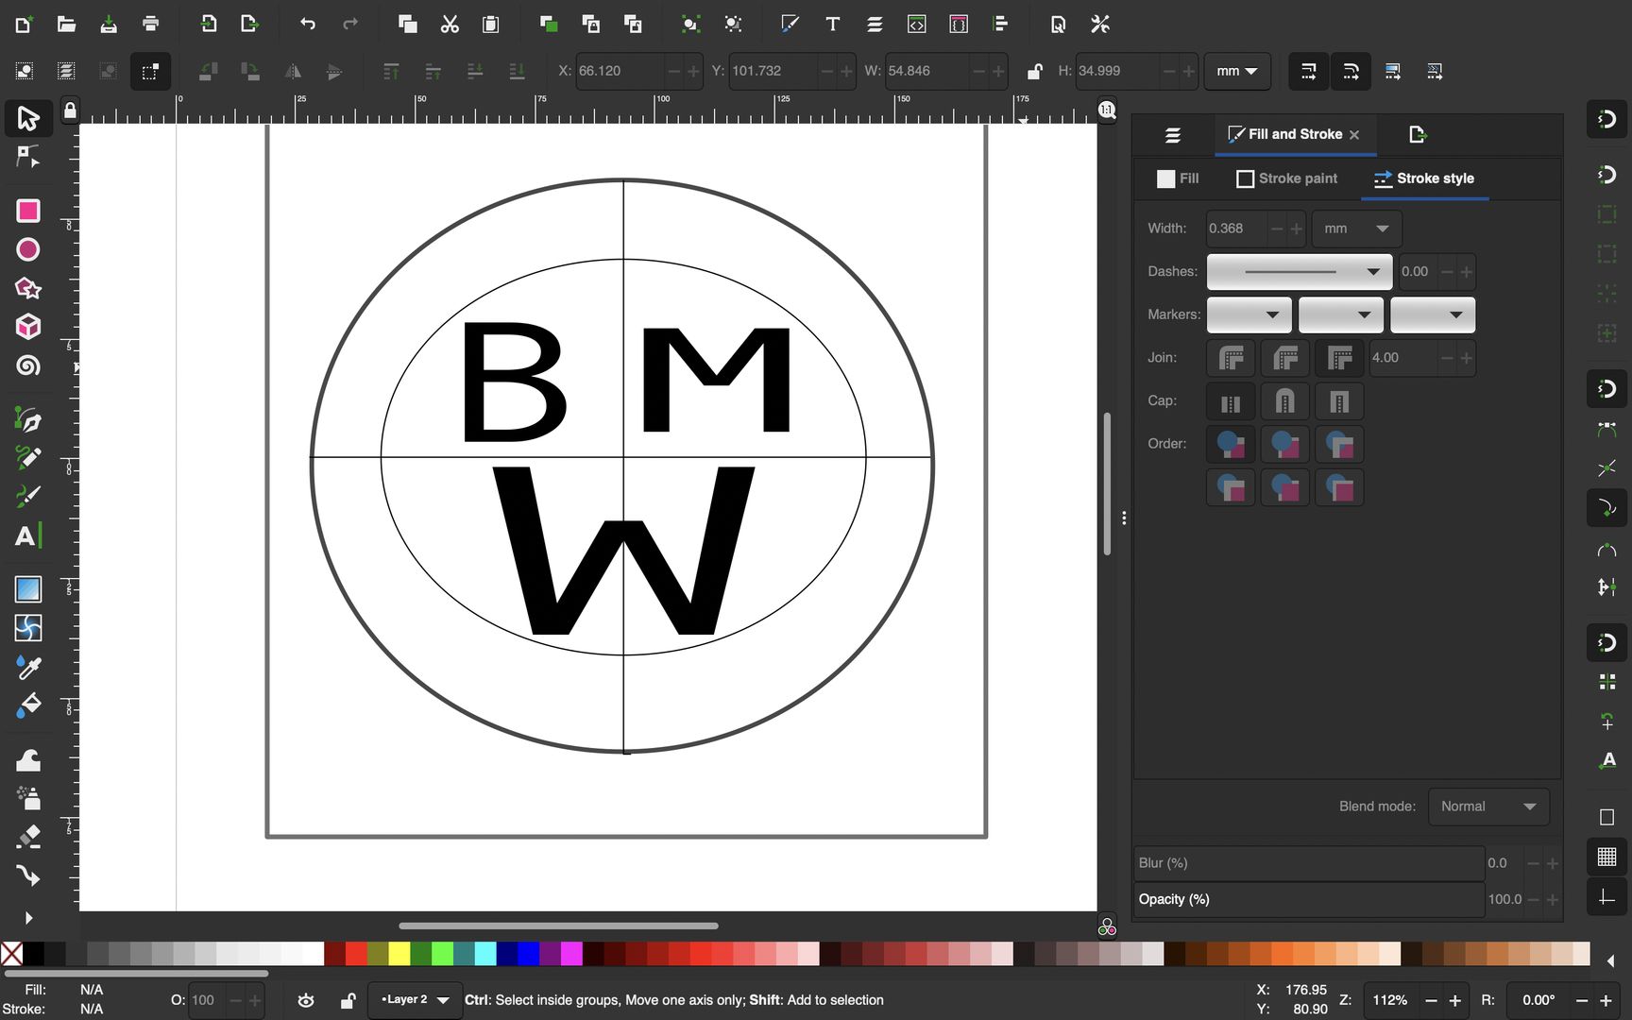Select the Ellipse tool
Viewport: 1632px width, 1020px height.
28,249
